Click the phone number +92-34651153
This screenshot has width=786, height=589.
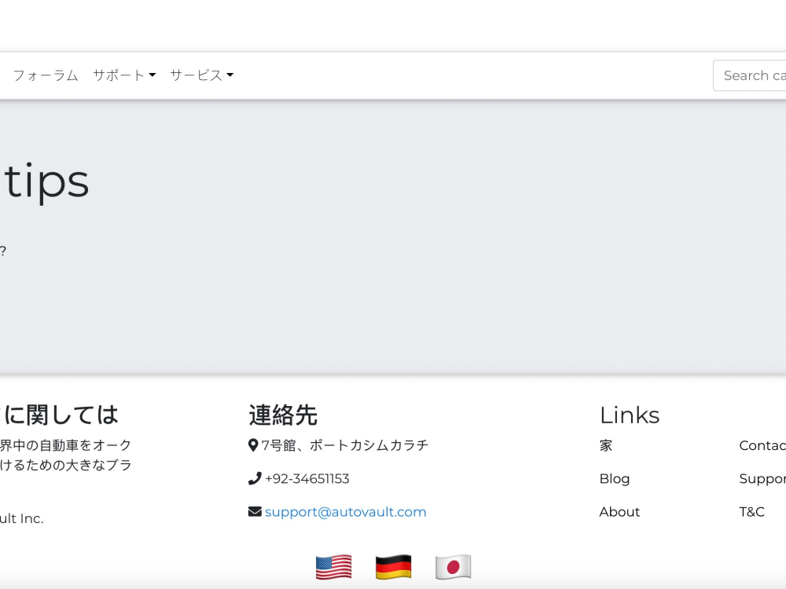click(307, 479)
